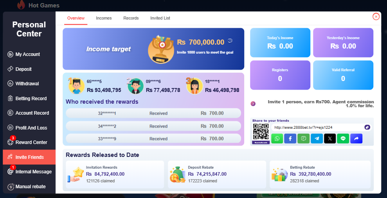Screen dimensions: 387x198
Task: Close the Personal Center dialog
Action: click(x=376, y=16)
